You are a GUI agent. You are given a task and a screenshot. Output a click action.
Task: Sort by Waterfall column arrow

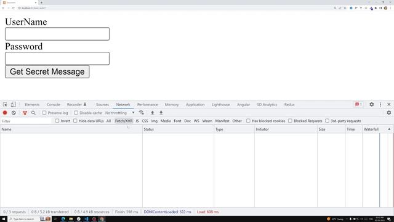389,129
